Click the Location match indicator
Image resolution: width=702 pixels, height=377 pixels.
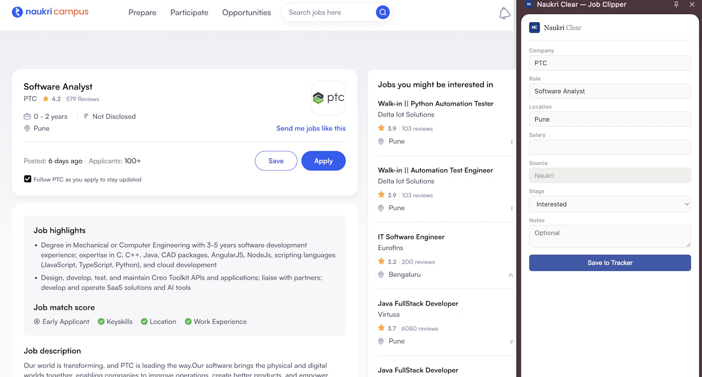tap(158, 322)
